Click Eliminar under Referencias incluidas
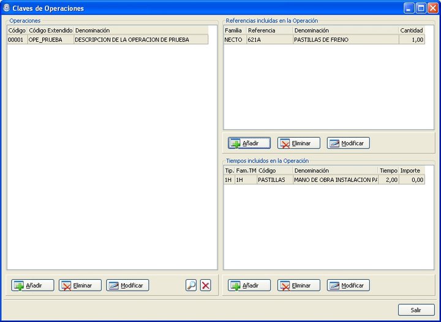 [x=299, y=143]
